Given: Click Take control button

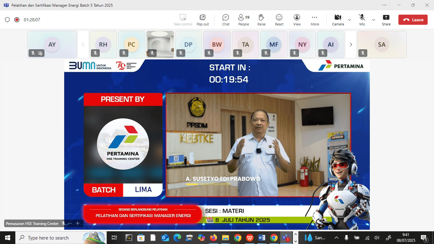Looking at the screenshot, I should click(x=183, y=20).
